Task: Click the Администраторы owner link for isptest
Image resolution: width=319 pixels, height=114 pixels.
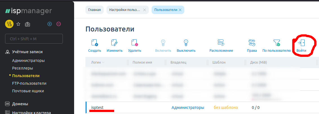Action: tap(188, 108)
